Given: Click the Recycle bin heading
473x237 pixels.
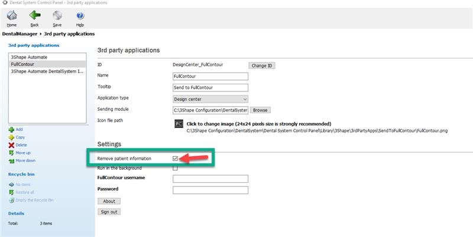Looking at the screenshot, I should click(x=21, y=175).
